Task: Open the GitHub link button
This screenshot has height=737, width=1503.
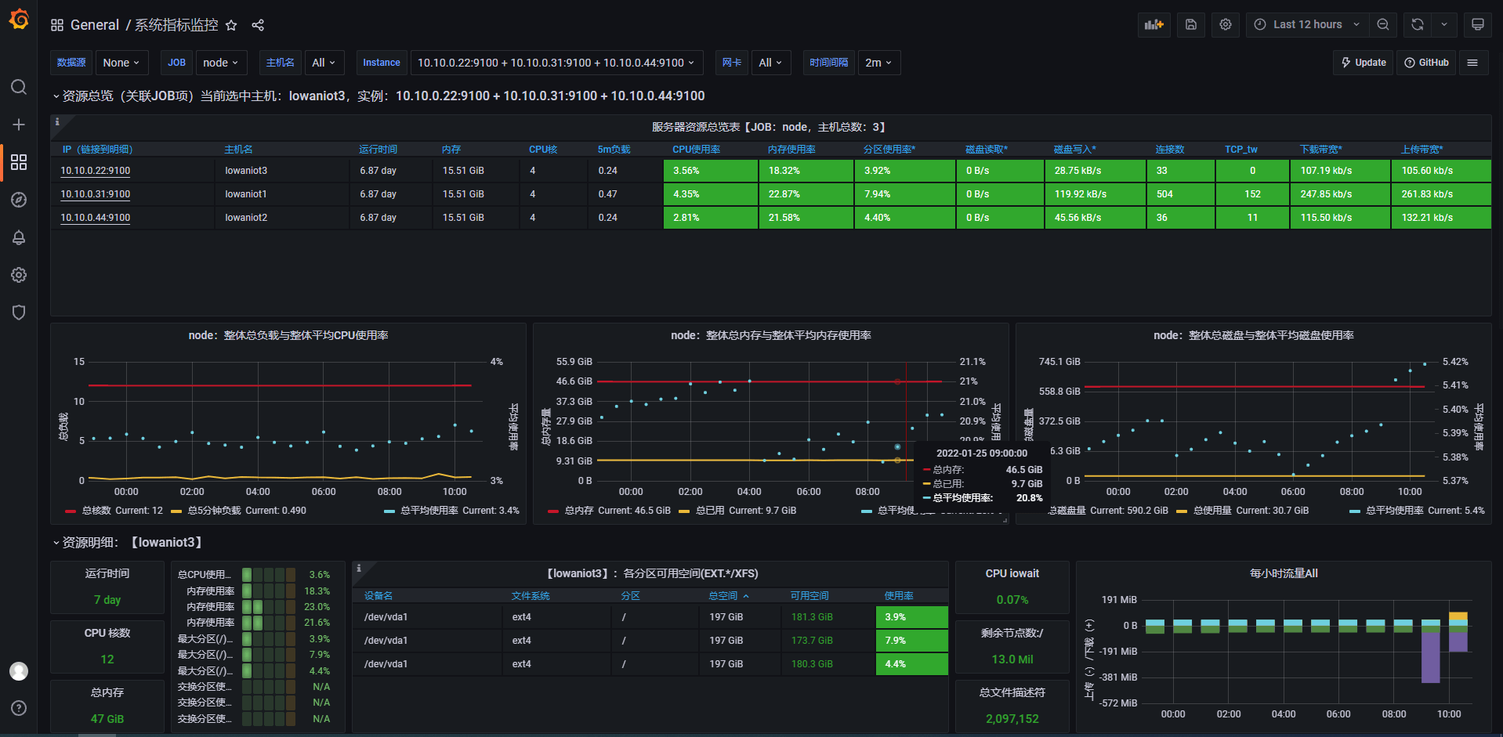Action: (1426, 63)
